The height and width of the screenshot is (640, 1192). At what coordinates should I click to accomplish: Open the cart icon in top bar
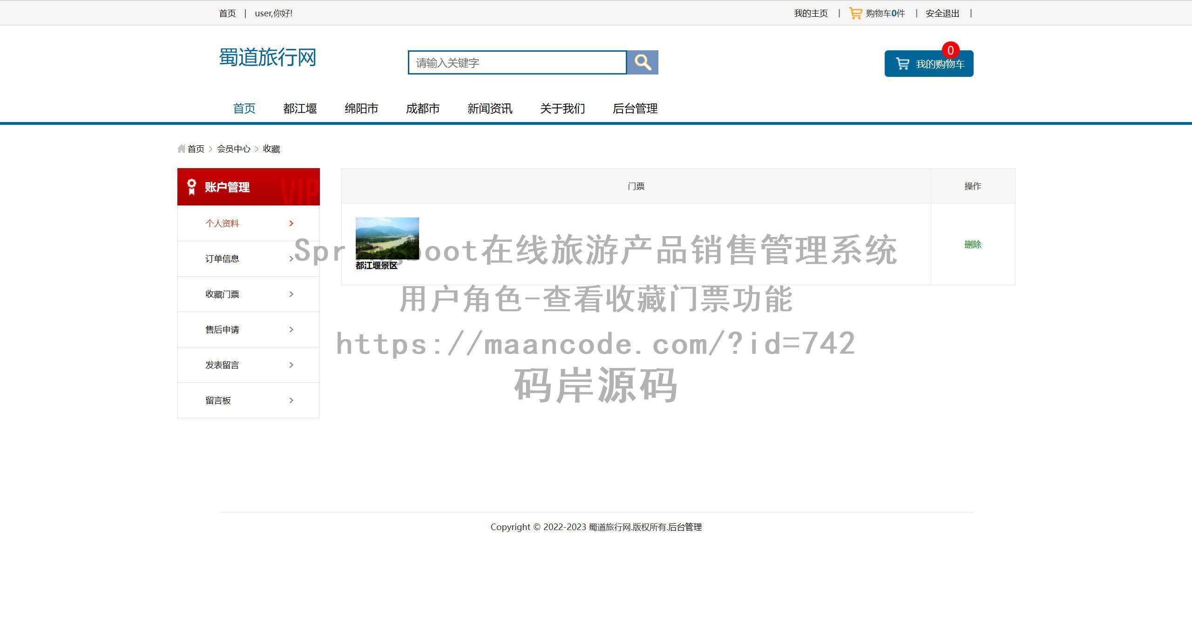pos(855,13)
